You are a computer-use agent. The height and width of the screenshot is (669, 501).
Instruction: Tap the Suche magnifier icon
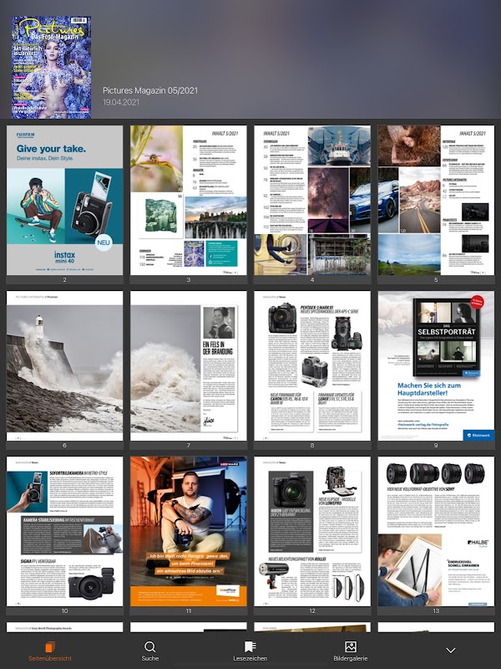pos(150,646)
